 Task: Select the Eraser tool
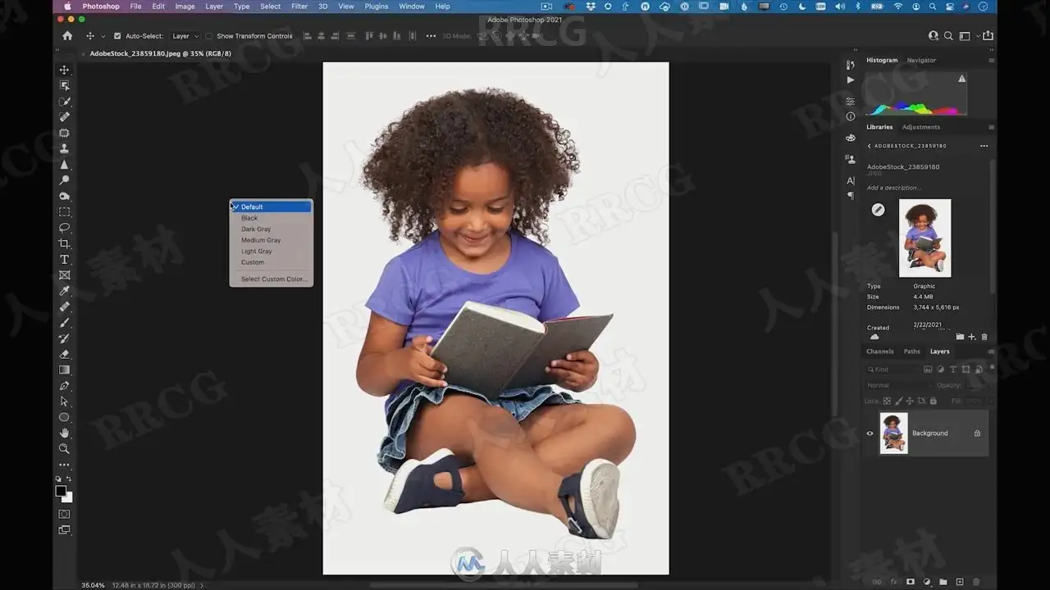point(65,354)
